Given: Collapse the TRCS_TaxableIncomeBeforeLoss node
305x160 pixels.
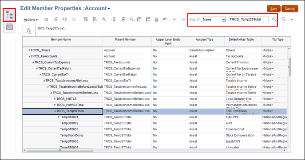Looking at the screenshot, I should [51, 93].
